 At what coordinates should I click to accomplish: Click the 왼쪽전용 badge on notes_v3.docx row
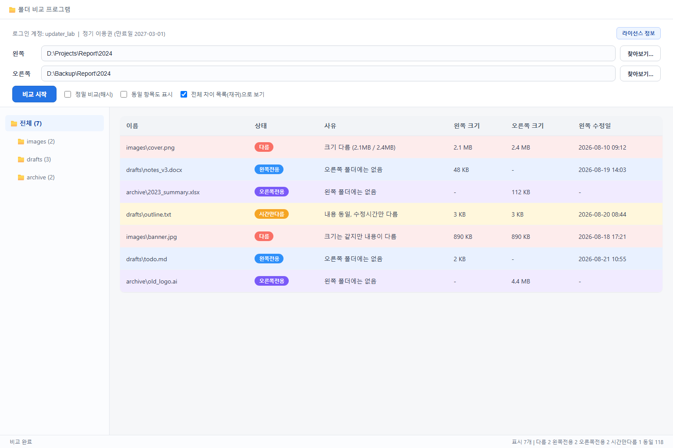tap(269, 169)
